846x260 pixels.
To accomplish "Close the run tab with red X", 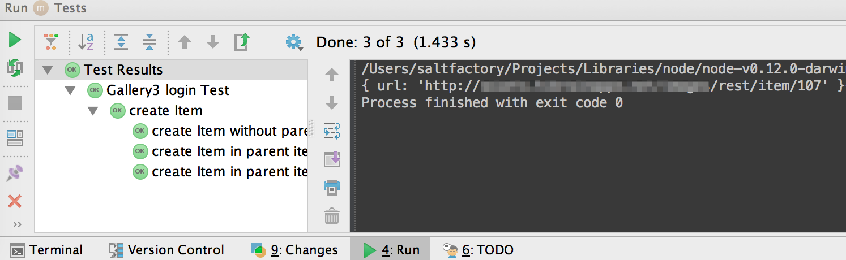I will (15, 201).
